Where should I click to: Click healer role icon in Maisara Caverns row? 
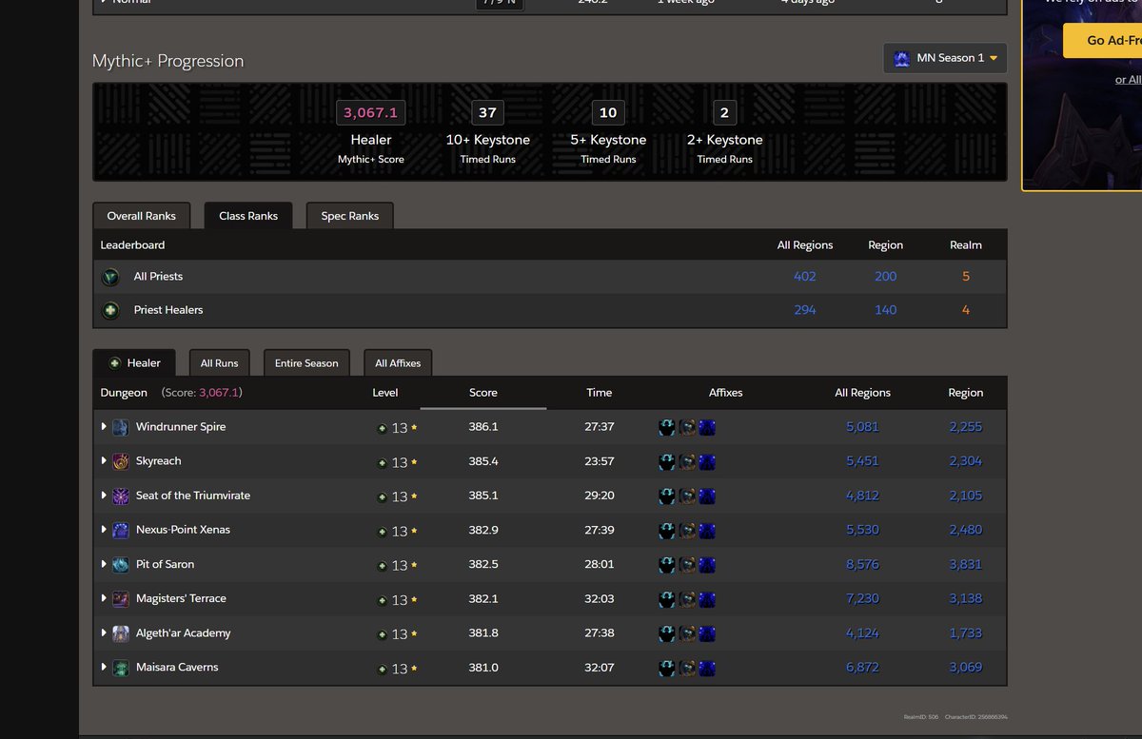383,669
